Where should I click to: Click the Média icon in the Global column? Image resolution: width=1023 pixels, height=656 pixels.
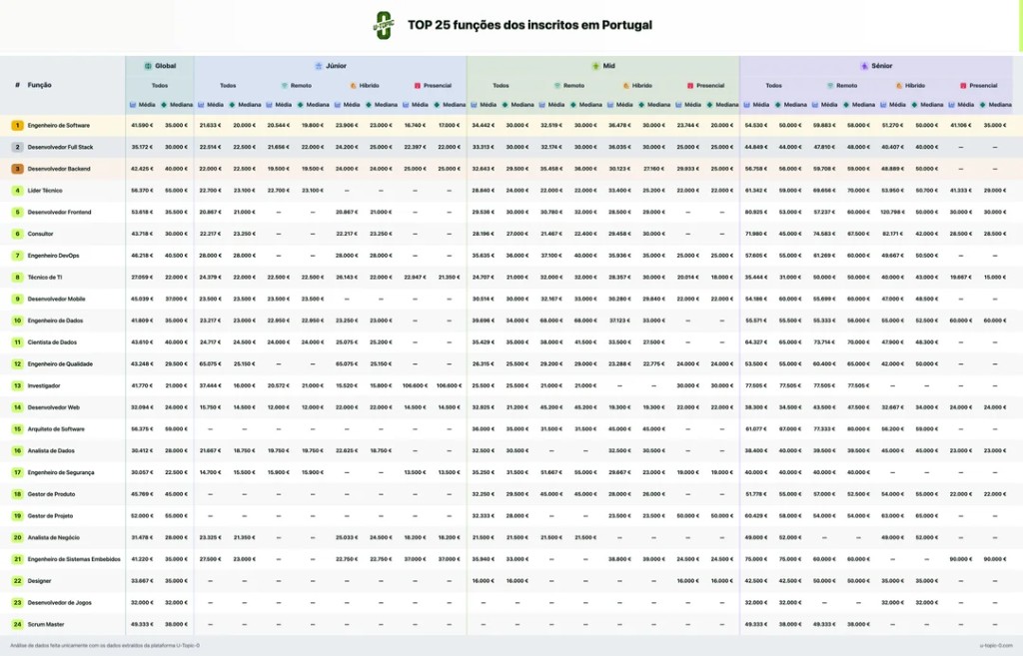[x=133, y=104]
